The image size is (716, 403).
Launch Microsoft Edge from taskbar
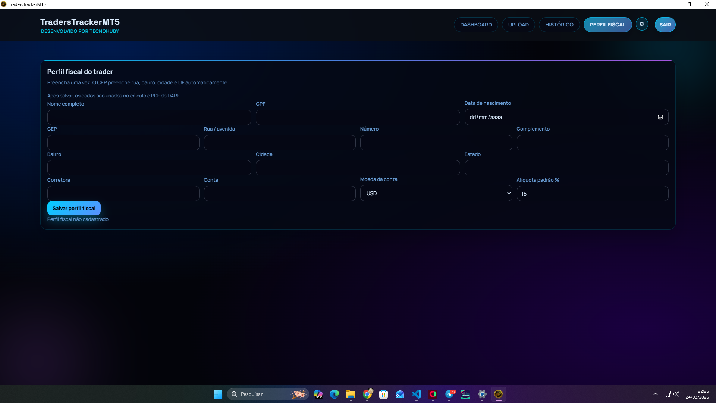tap(335, 394)
